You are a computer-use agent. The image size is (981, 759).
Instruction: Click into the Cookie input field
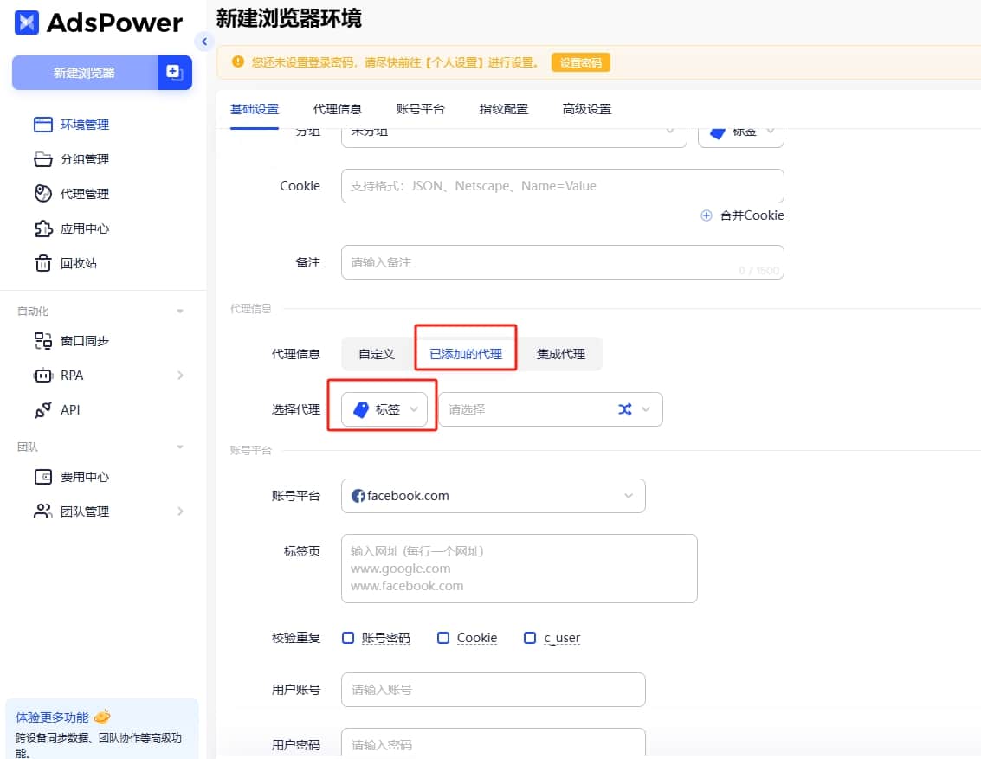tap(563, 186)
